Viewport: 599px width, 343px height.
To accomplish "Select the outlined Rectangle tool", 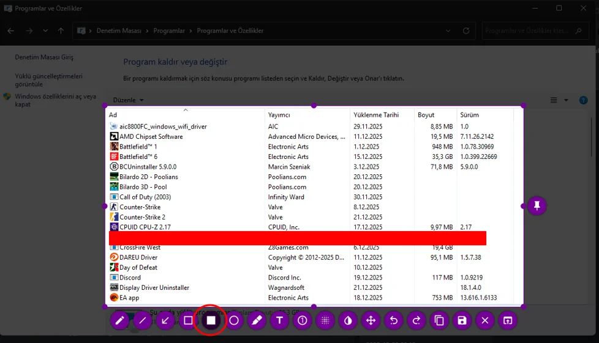I will click(188, 320).
